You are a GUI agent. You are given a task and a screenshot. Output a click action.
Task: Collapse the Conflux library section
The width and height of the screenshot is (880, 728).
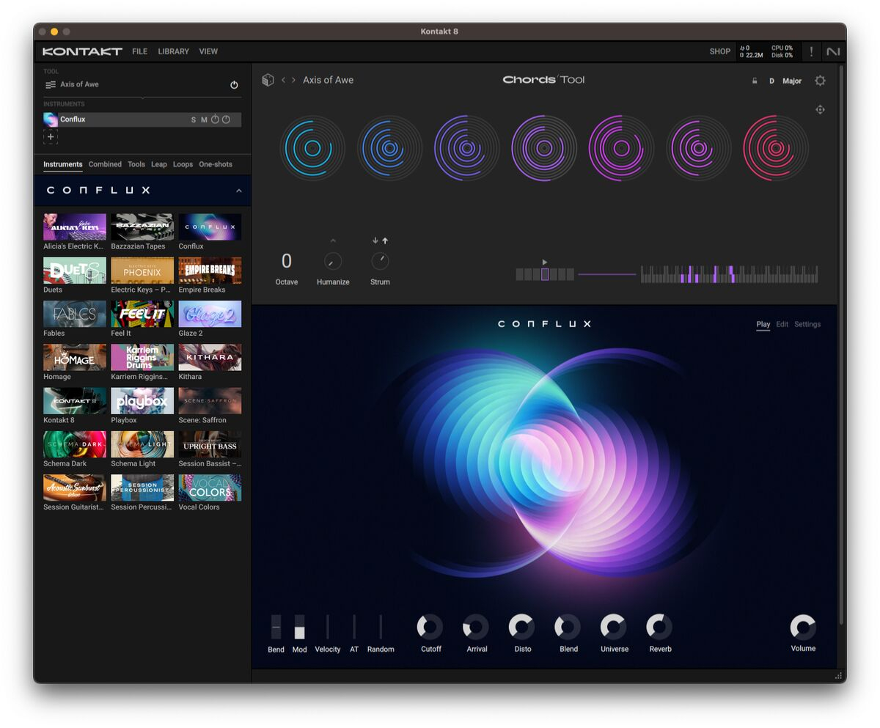pos(238,191)
